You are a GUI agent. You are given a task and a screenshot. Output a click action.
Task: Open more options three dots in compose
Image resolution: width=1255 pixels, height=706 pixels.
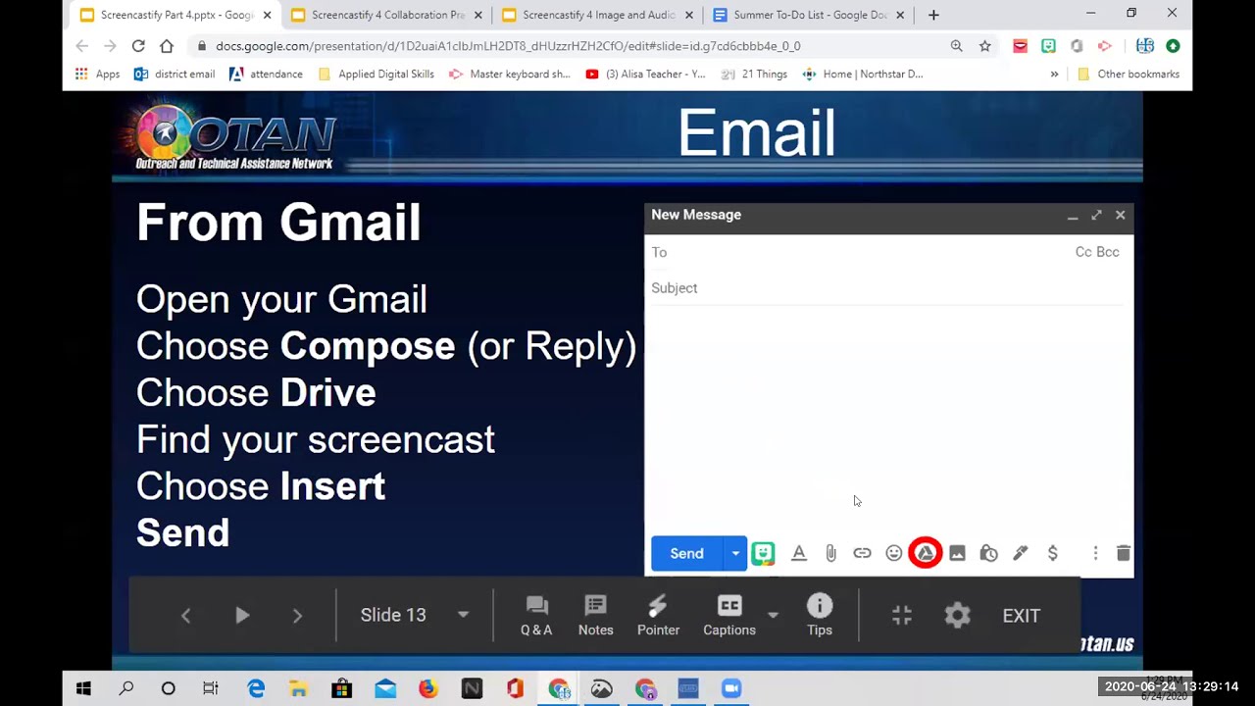pyautogui.click(x=1095, y=553)
